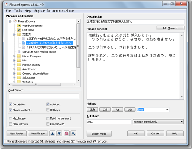Click the Autotext field containing ;pe2
Image resolution: width=192 pixels, height=149 pixels.
[109, 122]
